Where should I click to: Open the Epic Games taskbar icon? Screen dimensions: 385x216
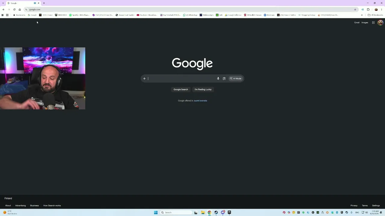point(229,212)
